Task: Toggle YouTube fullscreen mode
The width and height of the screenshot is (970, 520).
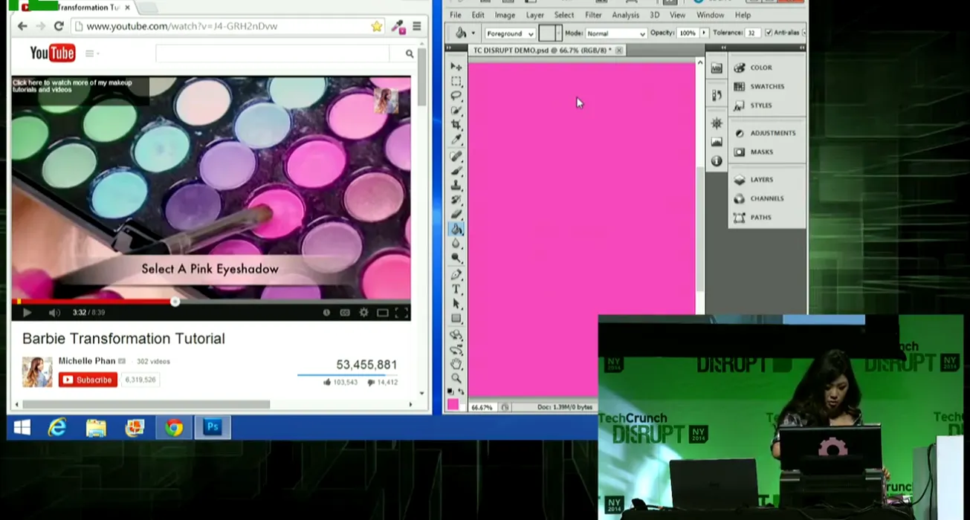Action: [x=401, y=313]
